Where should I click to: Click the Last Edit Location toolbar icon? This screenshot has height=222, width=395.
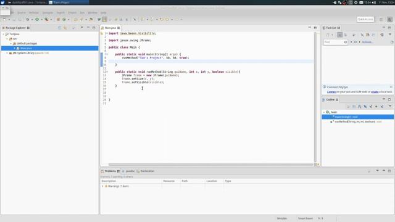click(x=162, y=19)
